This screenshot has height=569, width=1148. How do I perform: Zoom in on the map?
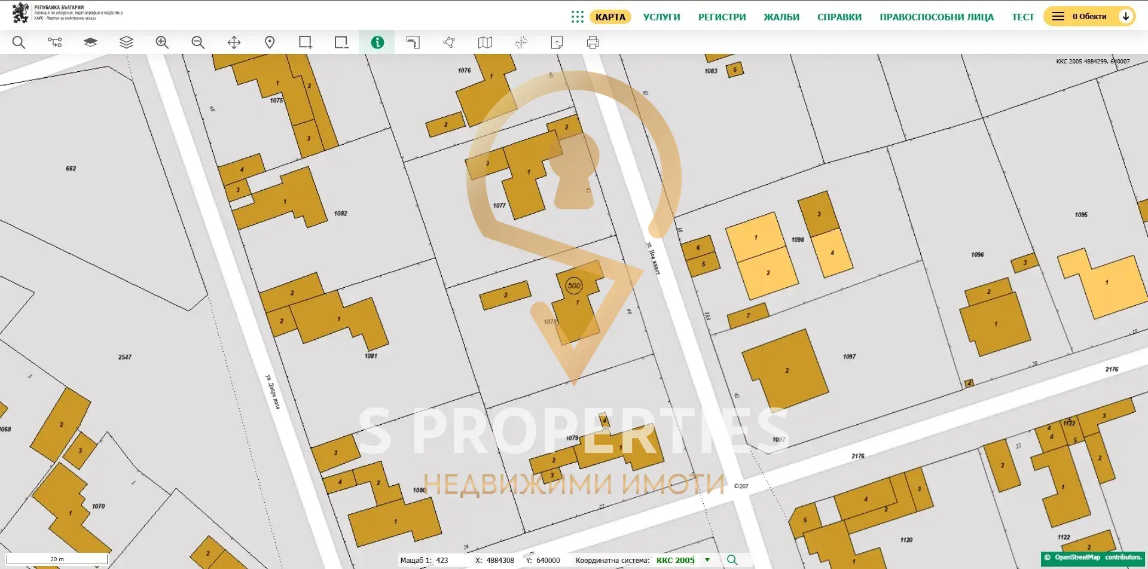(162, 42)
